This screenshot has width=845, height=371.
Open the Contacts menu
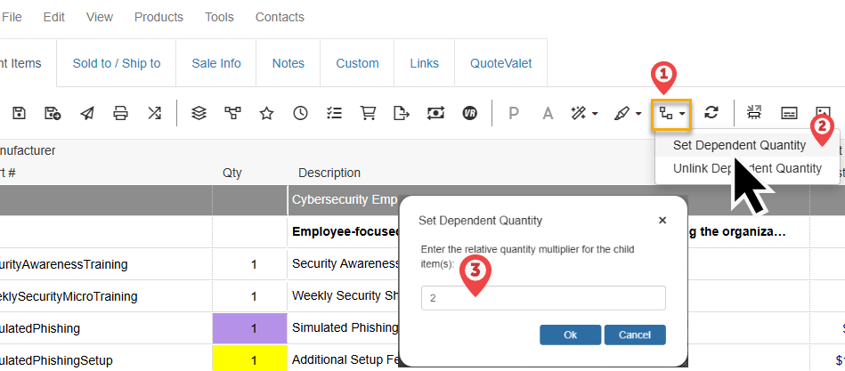click(x=280, y=17)
